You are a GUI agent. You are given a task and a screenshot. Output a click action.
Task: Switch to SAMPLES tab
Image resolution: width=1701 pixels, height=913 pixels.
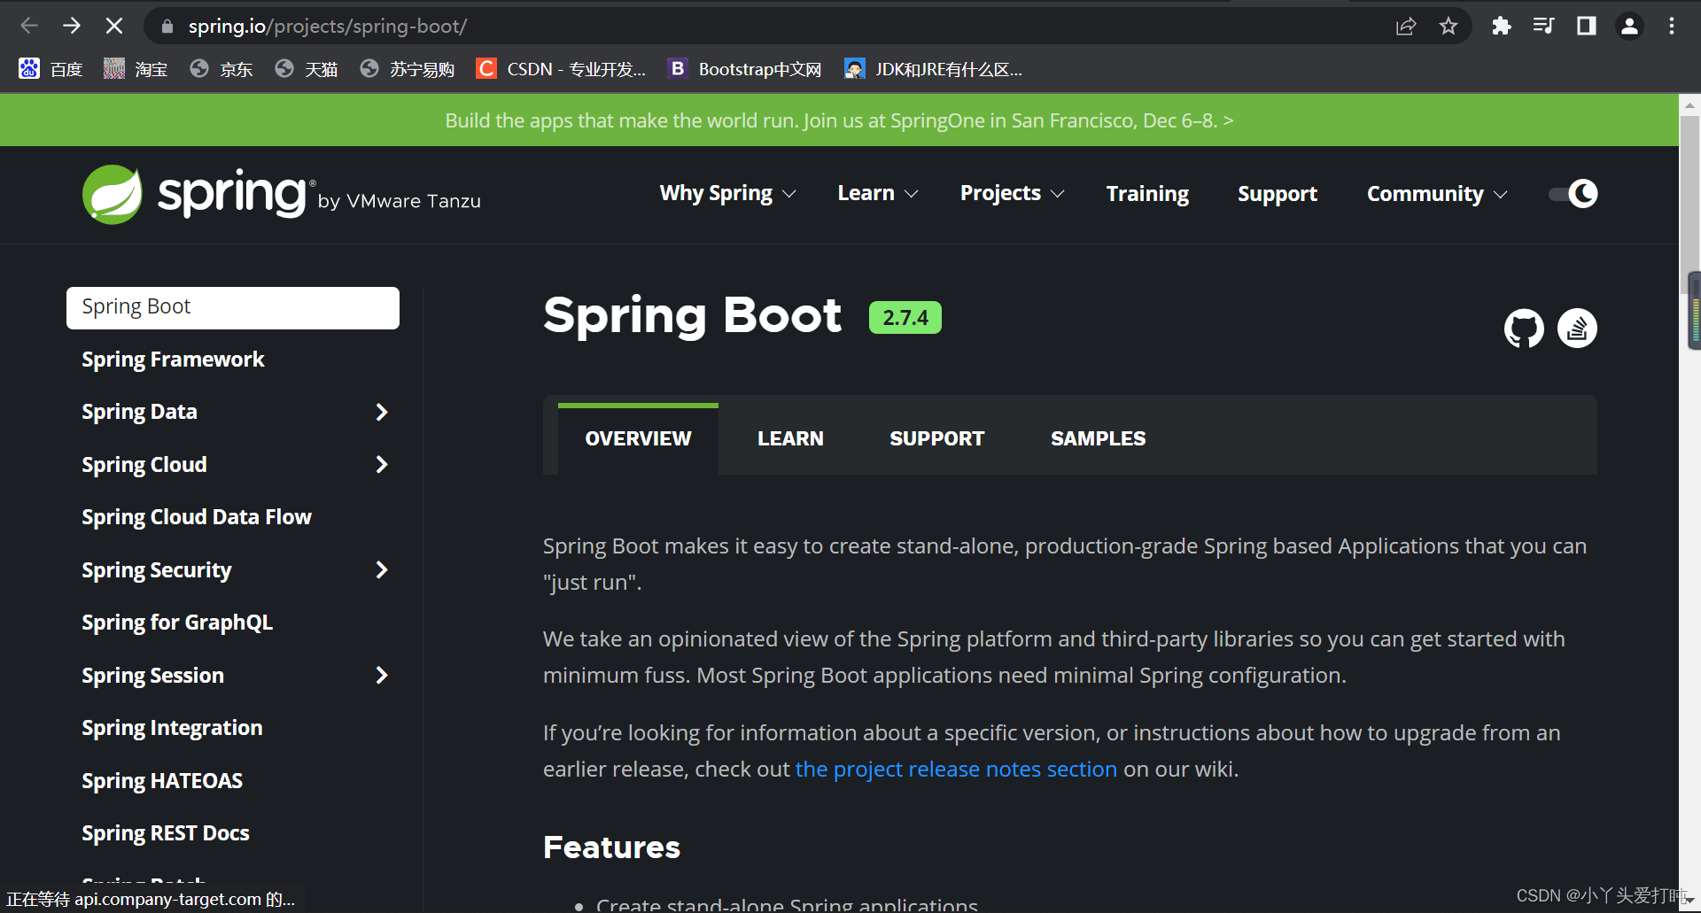1098,438
